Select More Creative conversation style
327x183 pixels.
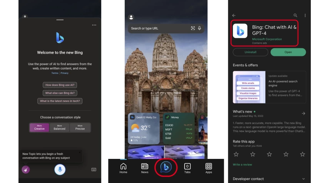point(39,127)
